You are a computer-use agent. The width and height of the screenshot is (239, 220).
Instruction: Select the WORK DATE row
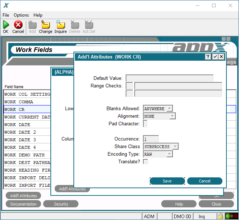pyautogui.click(x=27, y=125)
